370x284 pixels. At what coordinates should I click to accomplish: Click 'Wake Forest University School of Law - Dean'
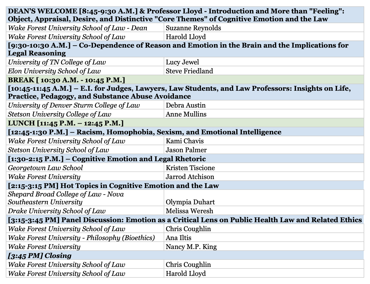[78, 28]
